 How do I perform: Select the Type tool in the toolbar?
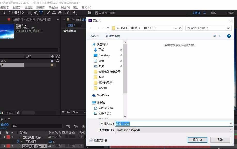click(x=41, y=13)
